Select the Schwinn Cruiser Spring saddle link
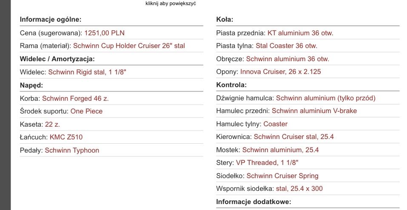 click(282, 176)
